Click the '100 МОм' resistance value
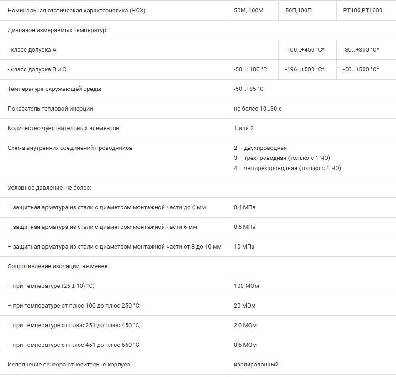This screenshot has width=396, height=377. 246,286
